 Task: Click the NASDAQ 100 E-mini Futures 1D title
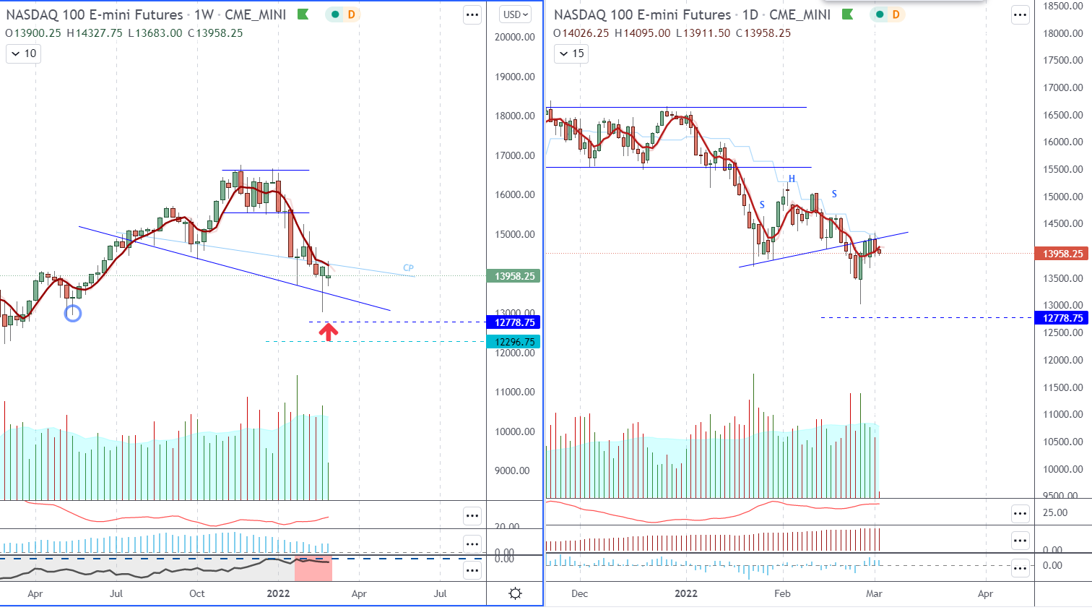692,14
